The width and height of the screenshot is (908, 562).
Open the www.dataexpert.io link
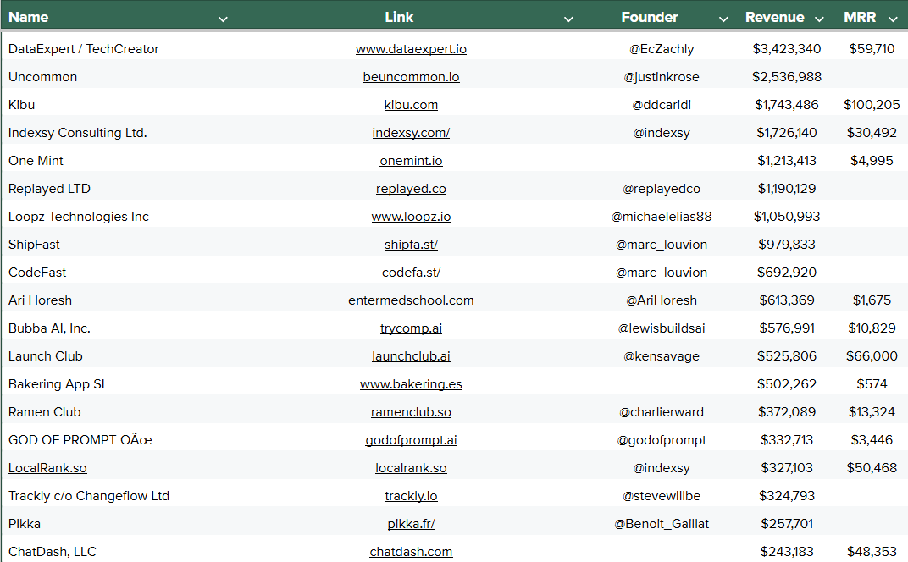coord(411,49)
